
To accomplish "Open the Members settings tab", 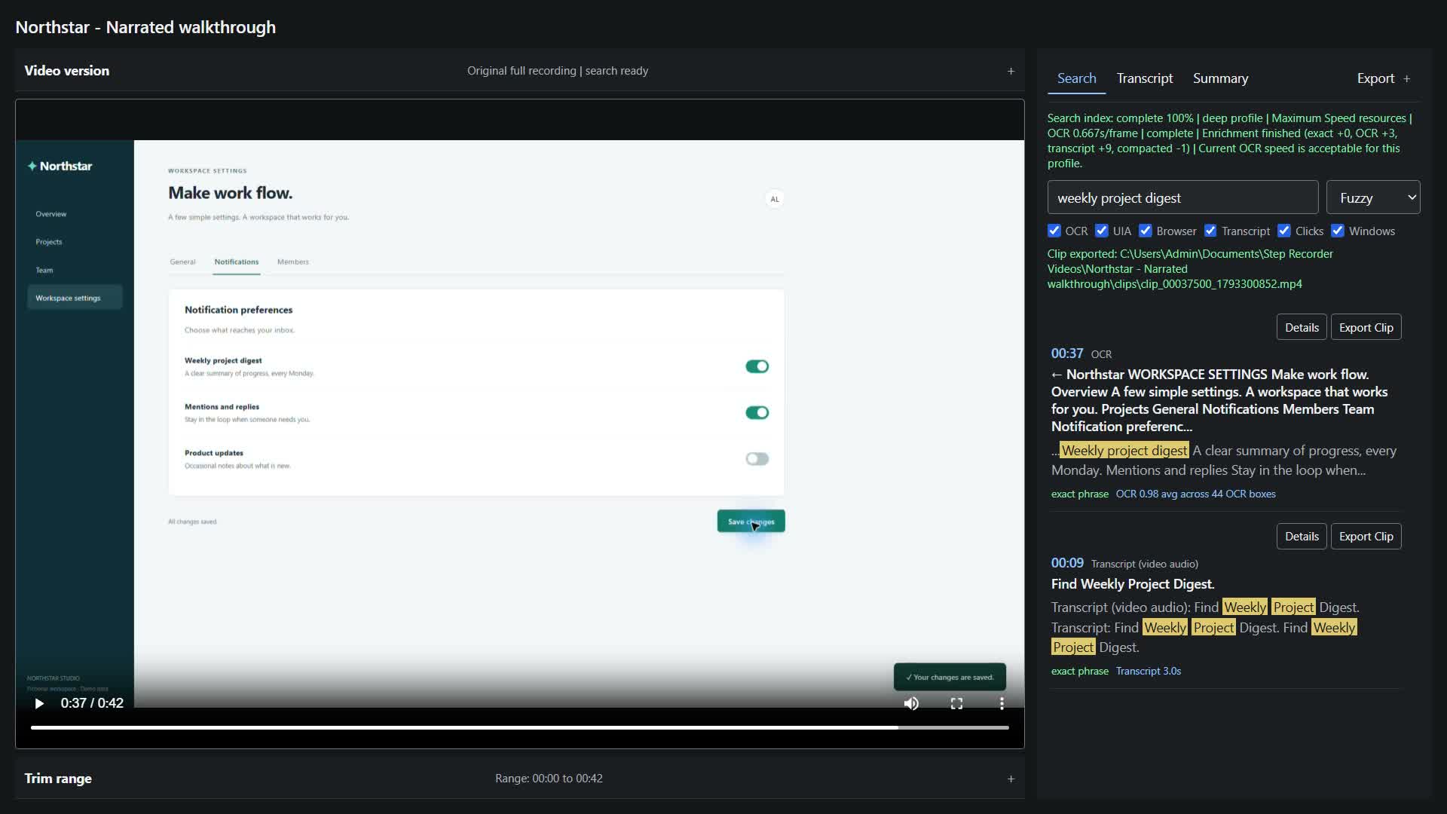I will click(292, 262).
